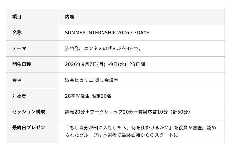This screenshot has width=236, height=152.
Task: Select the 対象者 row label
Action: tap(19, 96)
